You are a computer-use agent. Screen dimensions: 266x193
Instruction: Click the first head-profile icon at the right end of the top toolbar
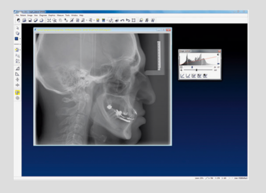pos(141,20)
